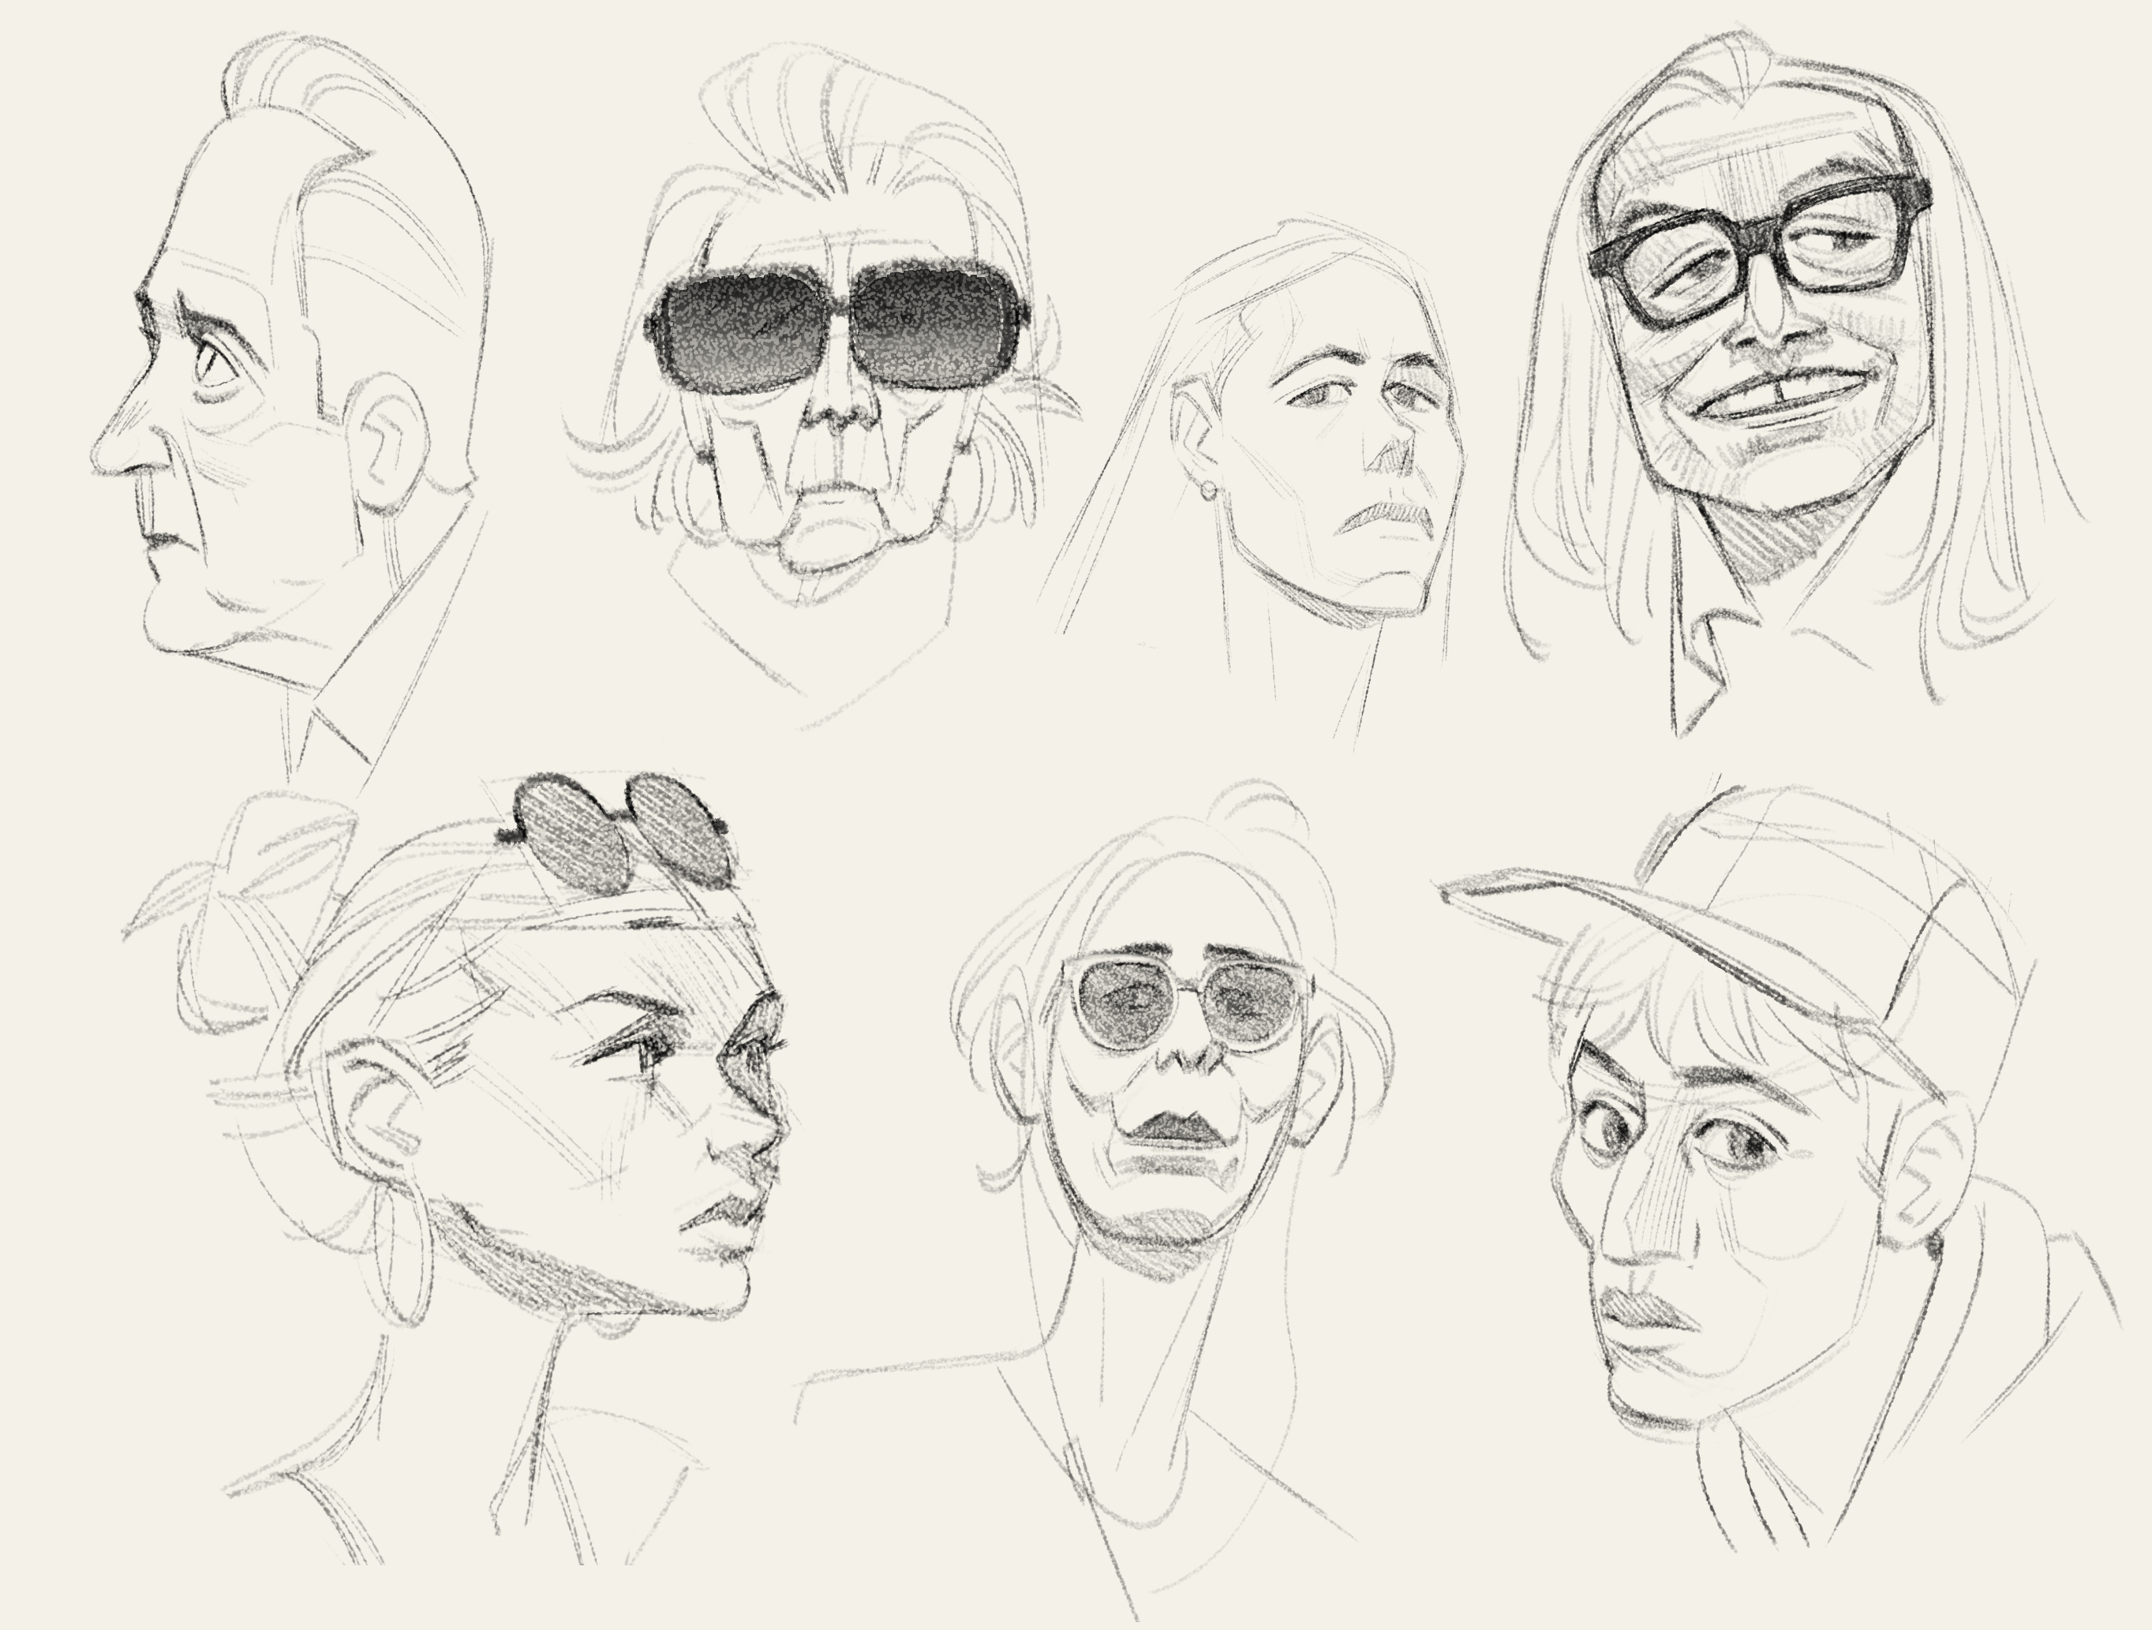Click the suit collar below profile portrait
This screenshot has width=2152, height=1630.
pyautogui.click(x=340, y=730)
